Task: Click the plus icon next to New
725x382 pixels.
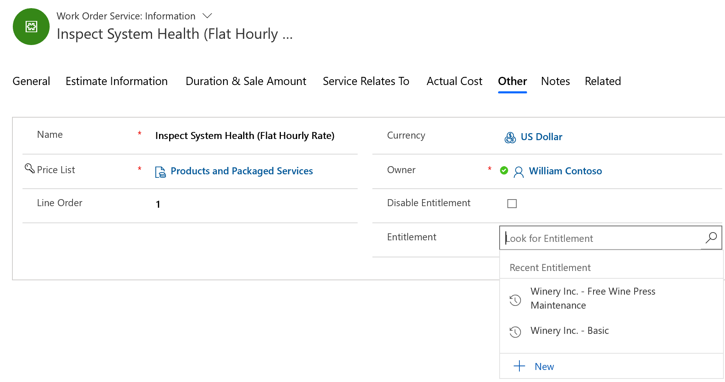Action: pyautogui.click(x=519, y=366)
